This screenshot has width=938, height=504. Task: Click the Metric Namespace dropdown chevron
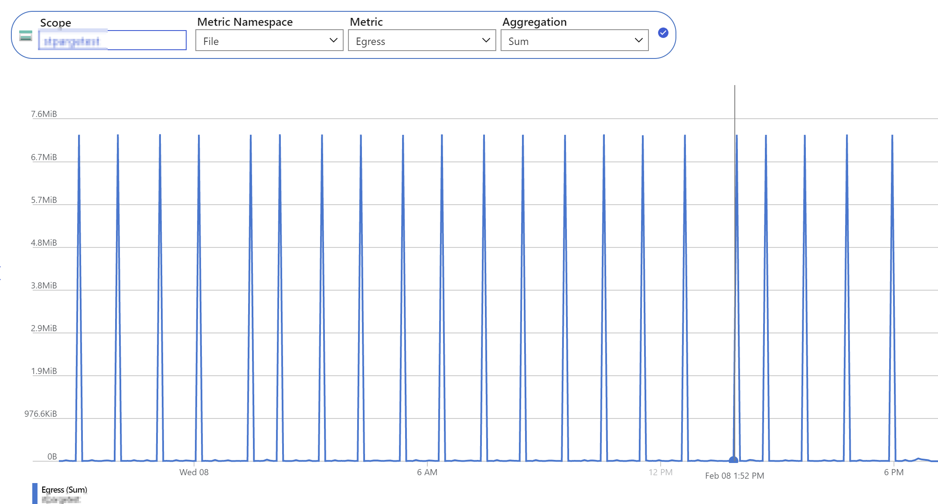click(333, 40)
